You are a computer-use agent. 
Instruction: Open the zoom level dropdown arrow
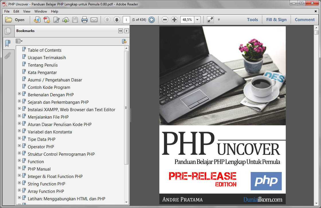pos(197,20)
